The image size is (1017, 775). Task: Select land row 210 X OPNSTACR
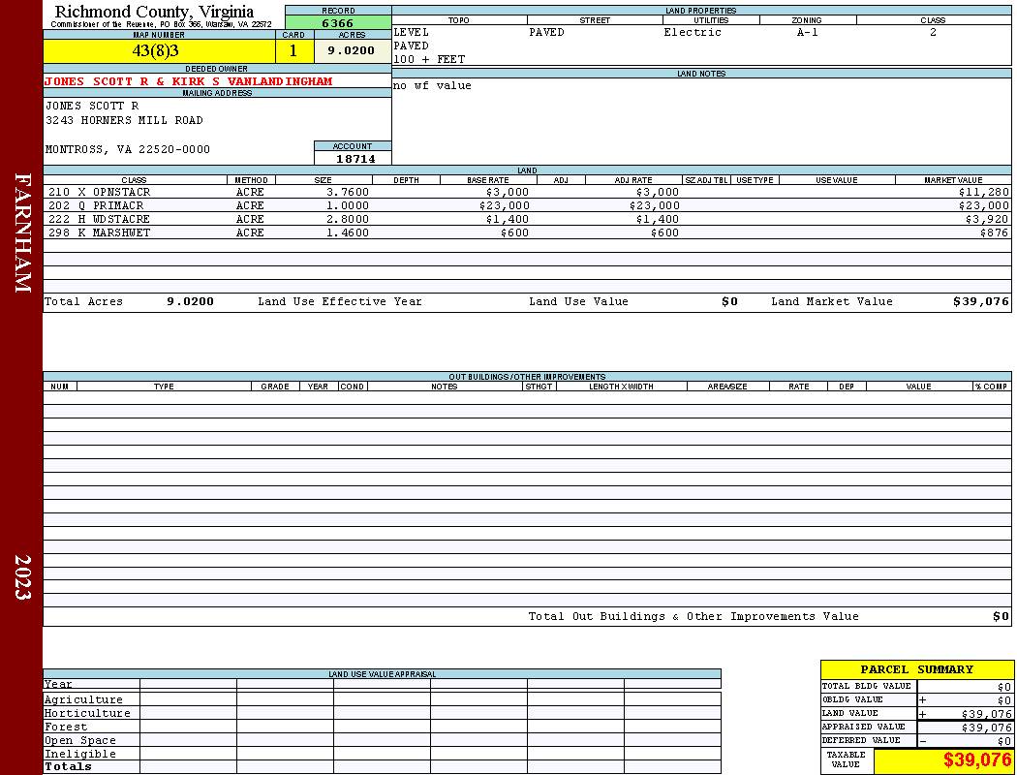pyautogui.click(x=527, y=192)
